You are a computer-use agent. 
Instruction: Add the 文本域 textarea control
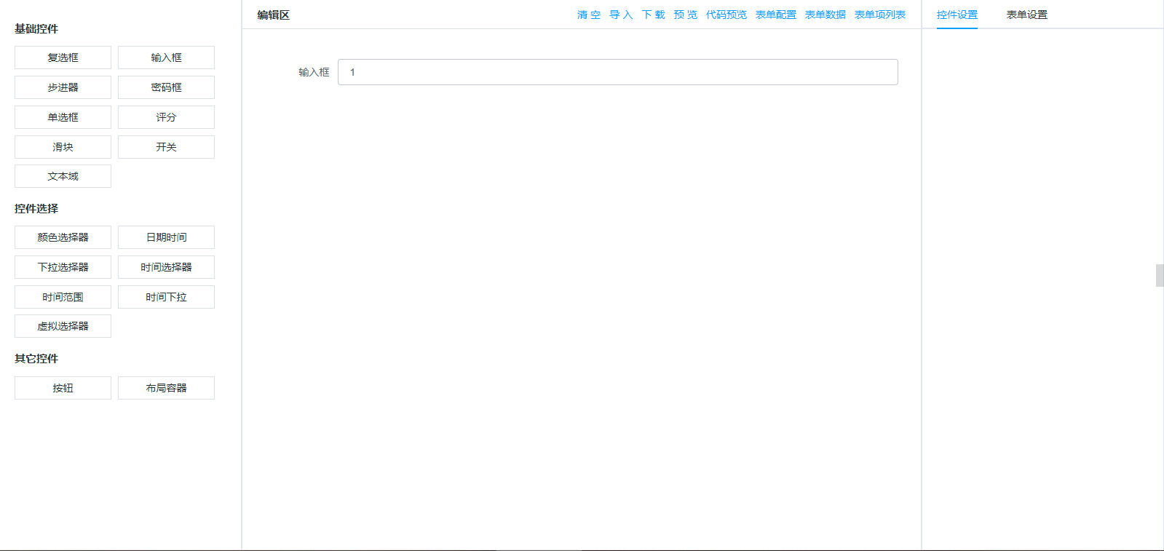(63, 176)
